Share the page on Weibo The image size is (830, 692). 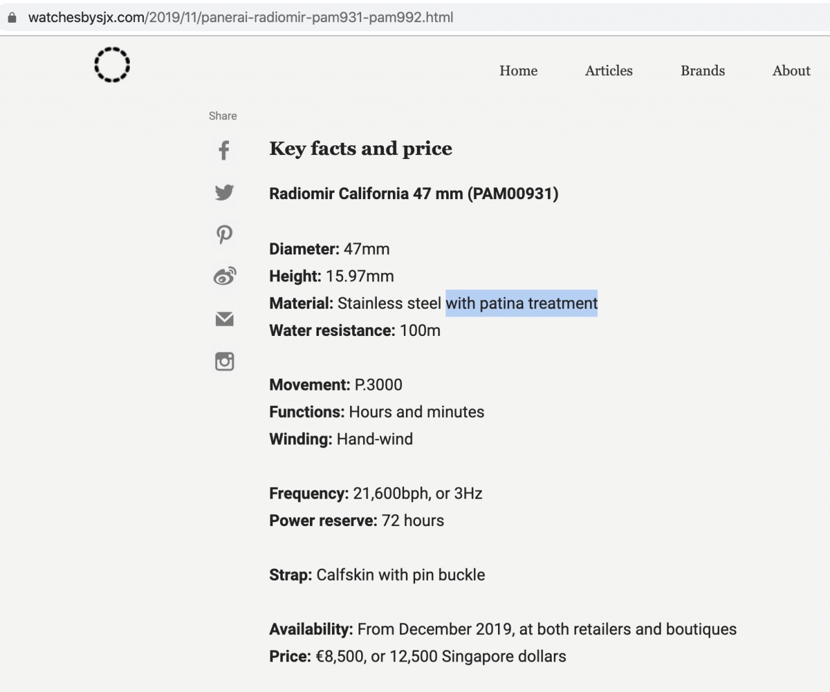(x=224, y=276)
